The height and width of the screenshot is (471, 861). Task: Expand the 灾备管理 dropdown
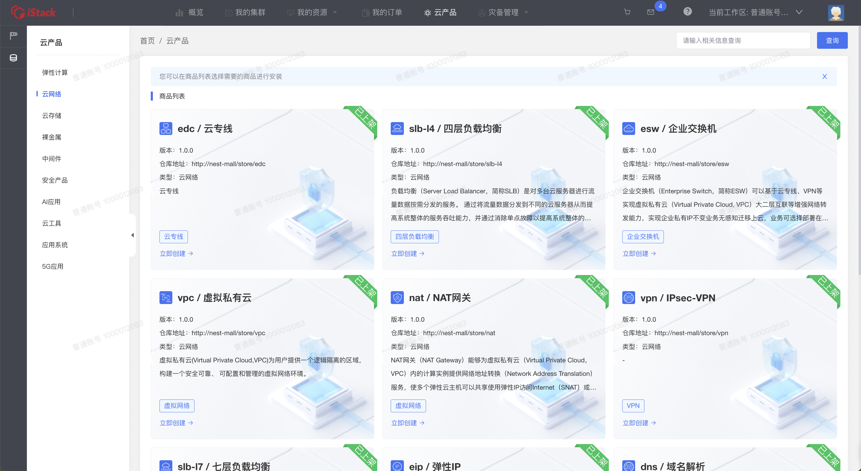click(526, 12)
